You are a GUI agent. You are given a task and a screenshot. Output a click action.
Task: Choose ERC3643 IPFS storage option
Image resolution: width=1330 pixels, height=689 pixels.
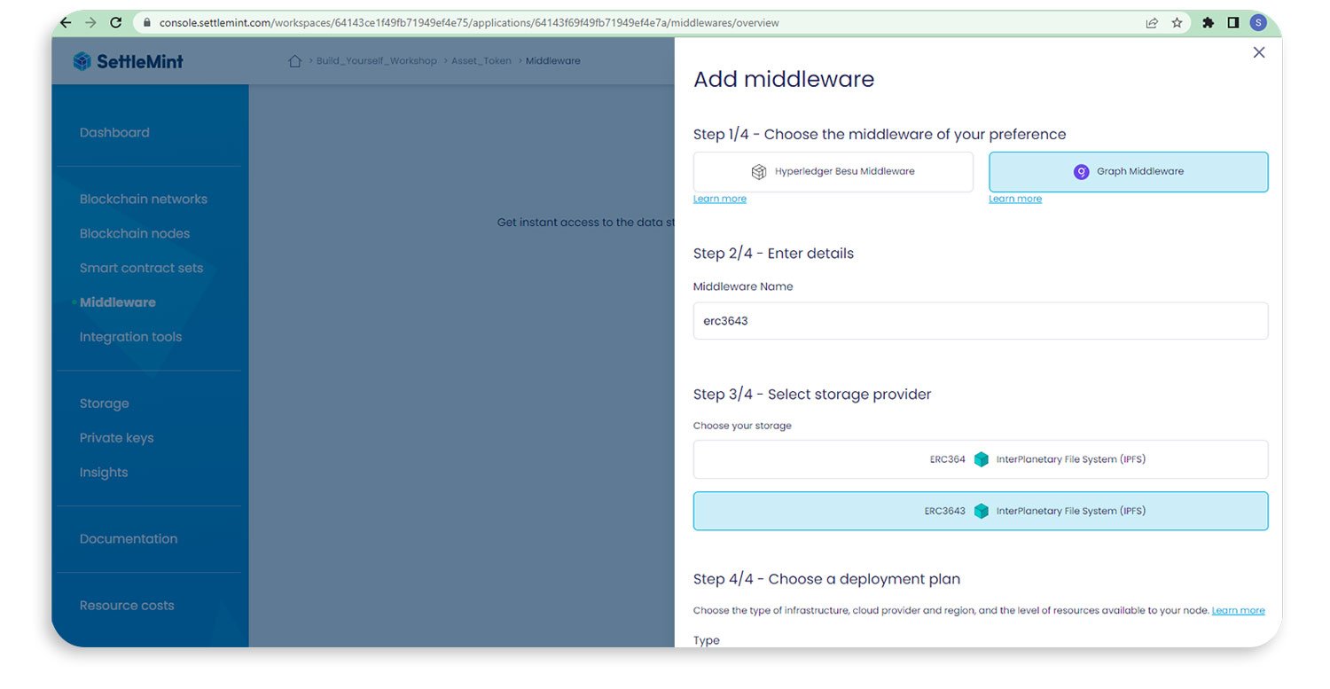[x=981, y=511]
